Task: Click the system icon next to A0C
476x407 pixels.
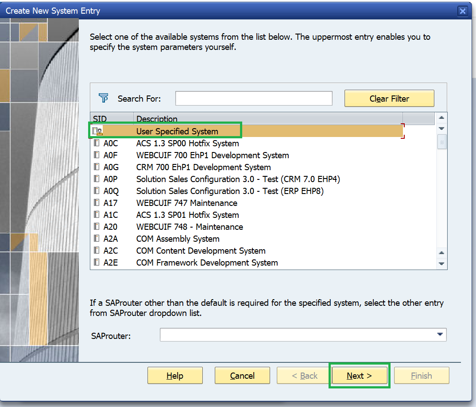Action: click(97, 143)
